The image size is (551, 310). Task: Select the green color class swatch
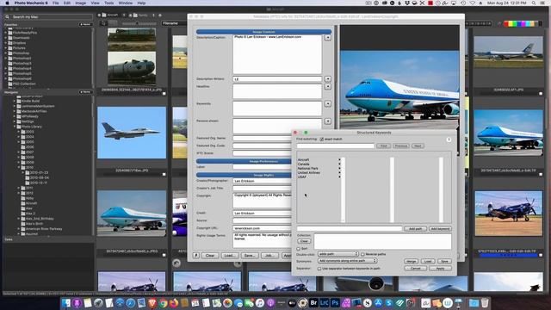click(x=516, y=23)
